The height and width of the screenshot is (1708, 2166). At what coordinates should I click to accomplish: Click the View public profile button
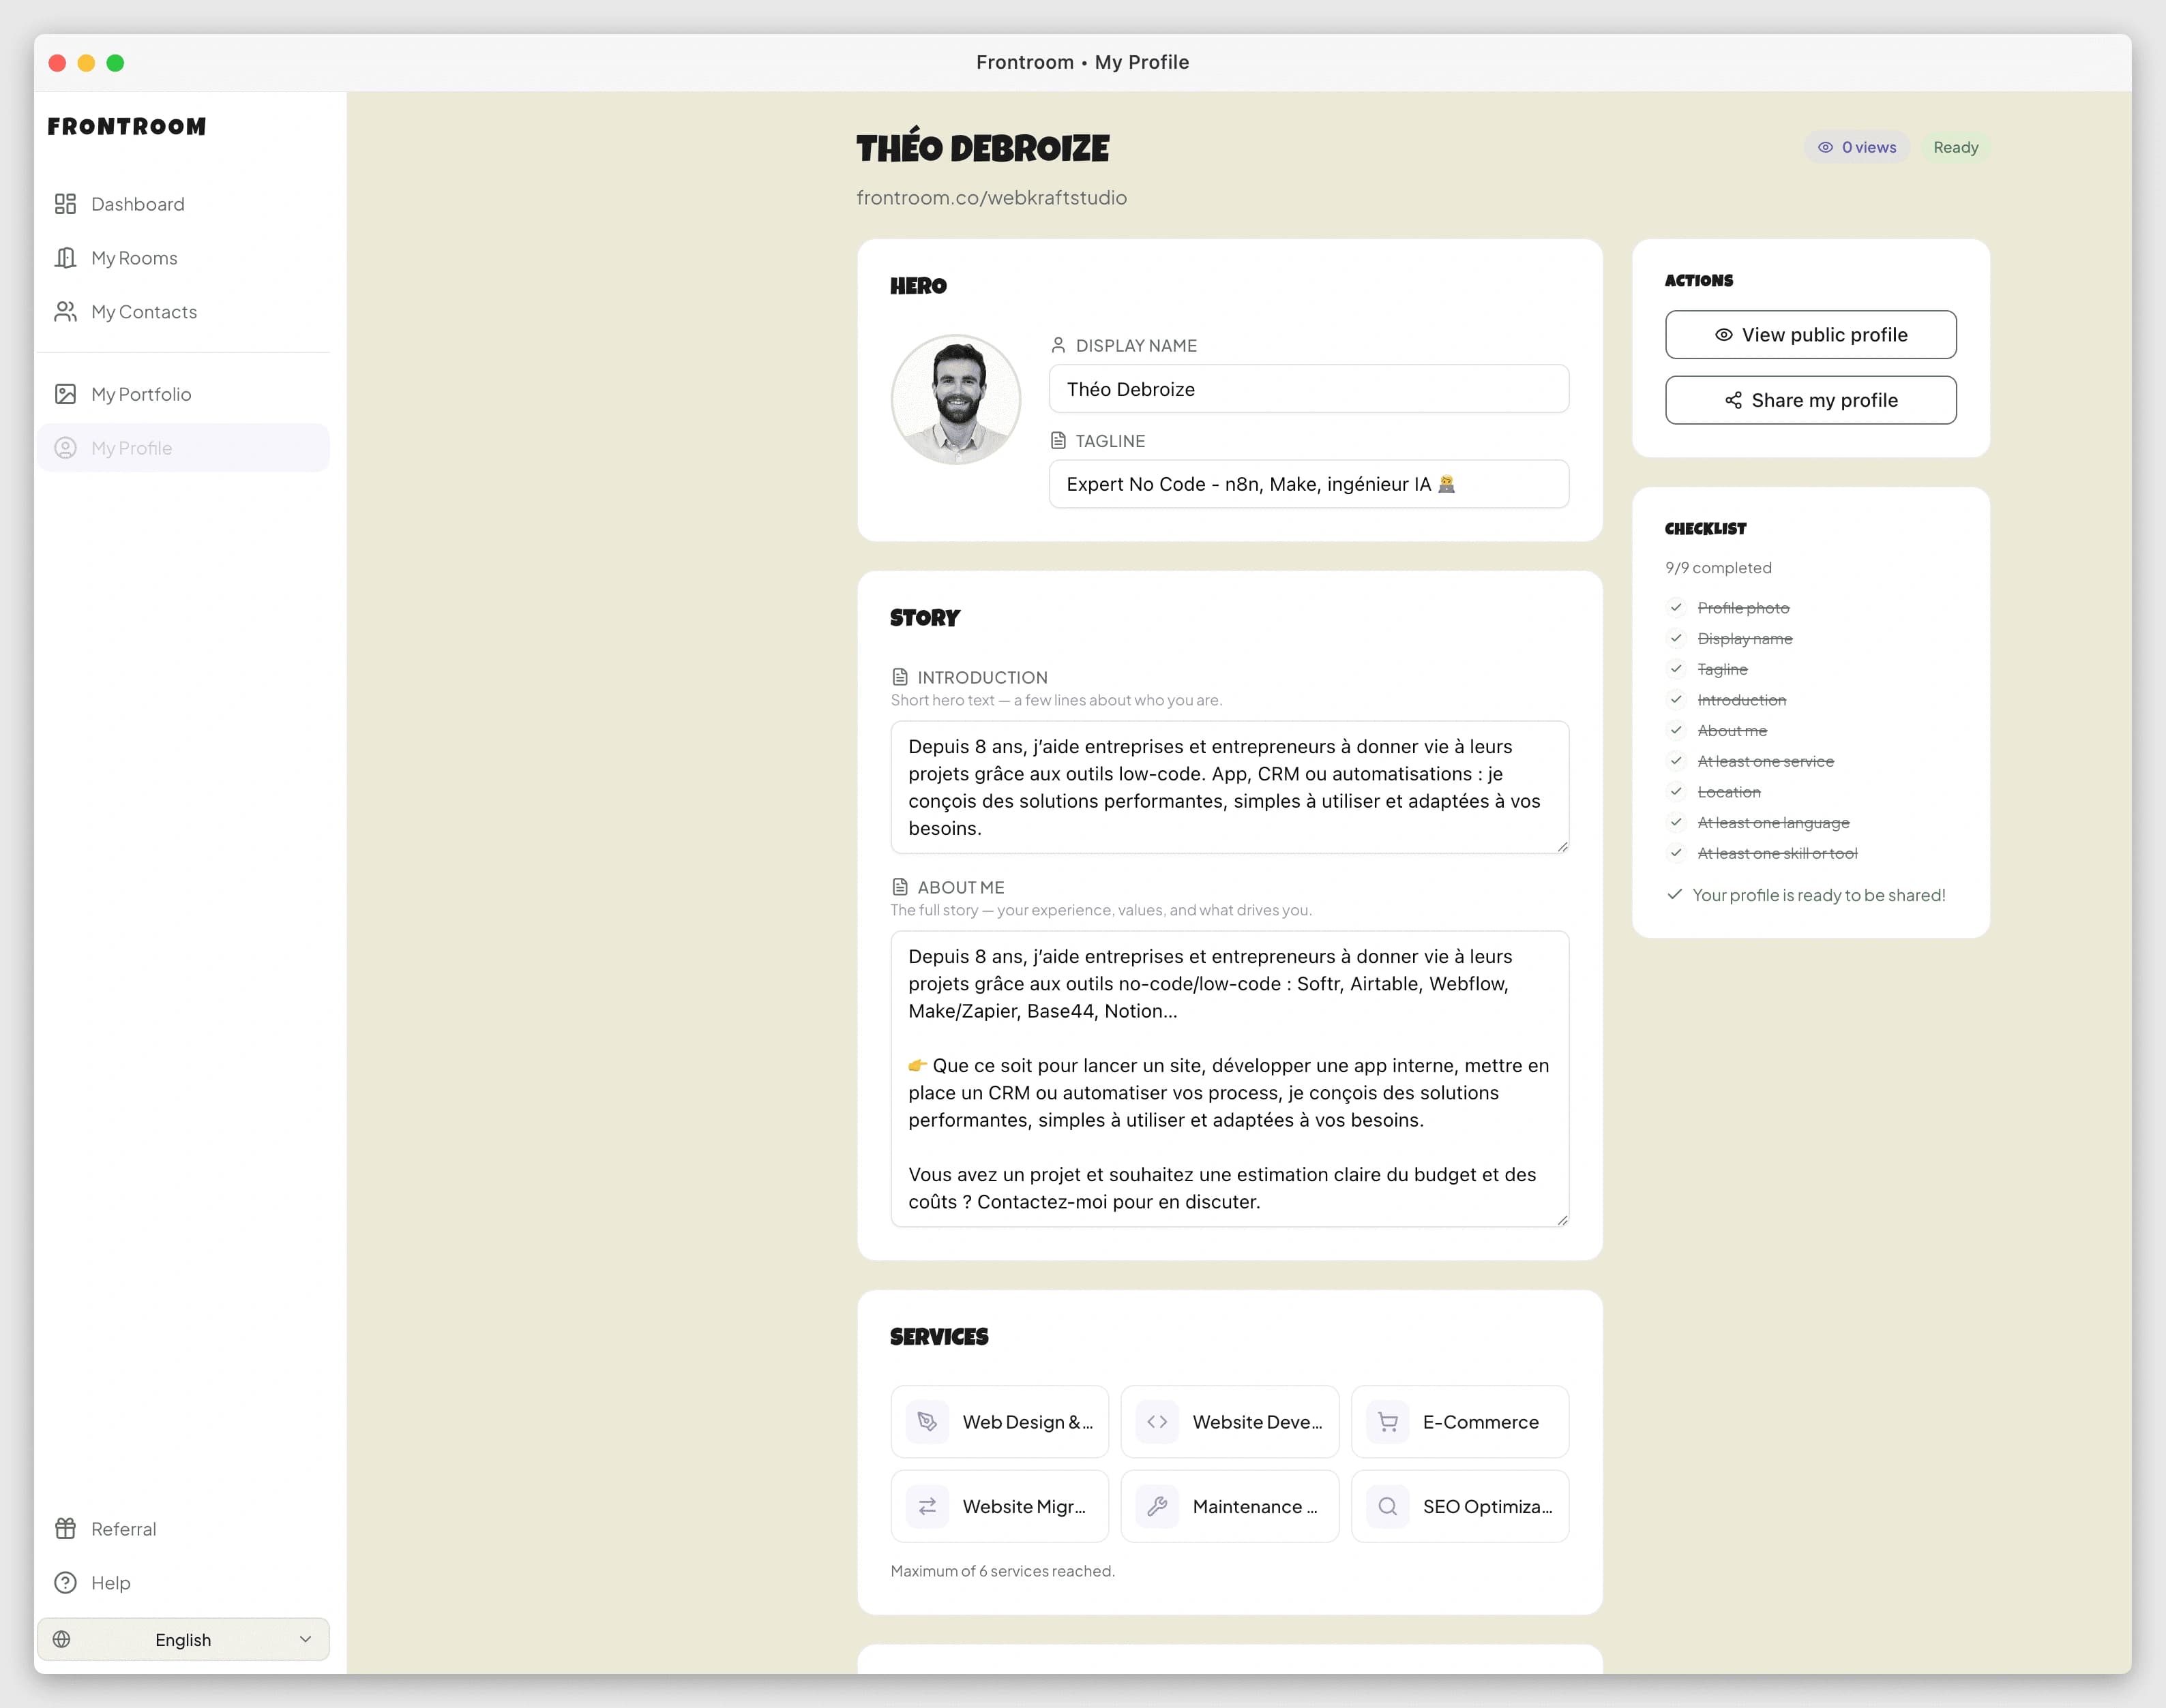coord(1811,335)
